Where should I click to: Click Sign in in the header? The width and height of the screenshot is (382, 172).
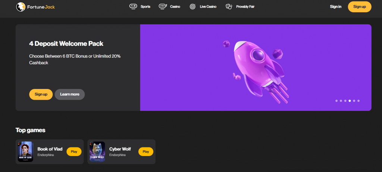[x=335, y=7]
